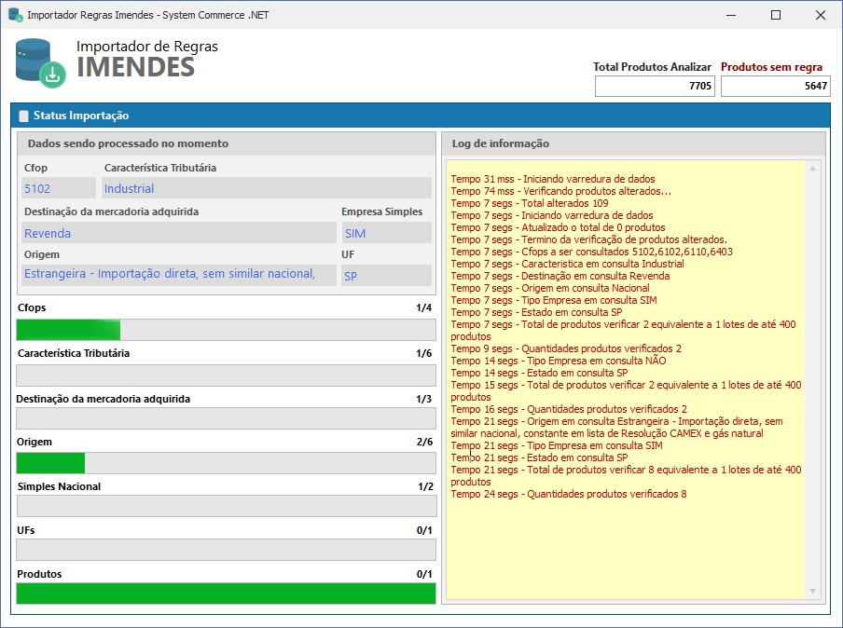The height and width of the screenshot is (628, 843).
Task: Click the Status Importação panel icon
Action: (23, 116)
